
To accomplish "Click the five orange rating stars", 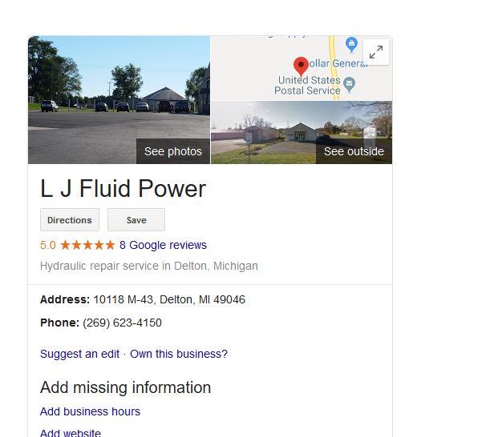I will click(87, 245).
